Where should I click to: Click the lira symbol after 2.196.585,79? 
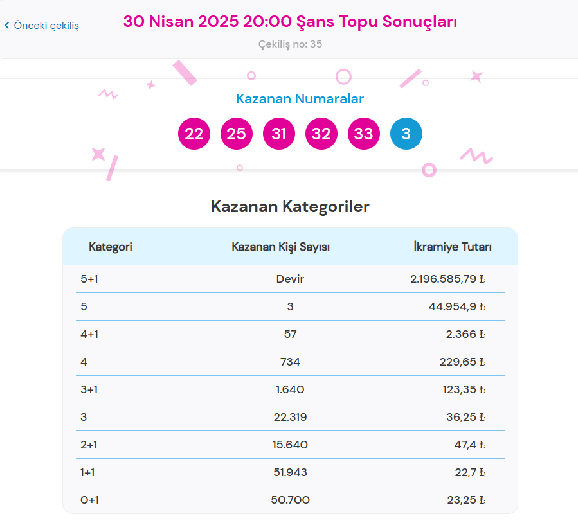482,279
